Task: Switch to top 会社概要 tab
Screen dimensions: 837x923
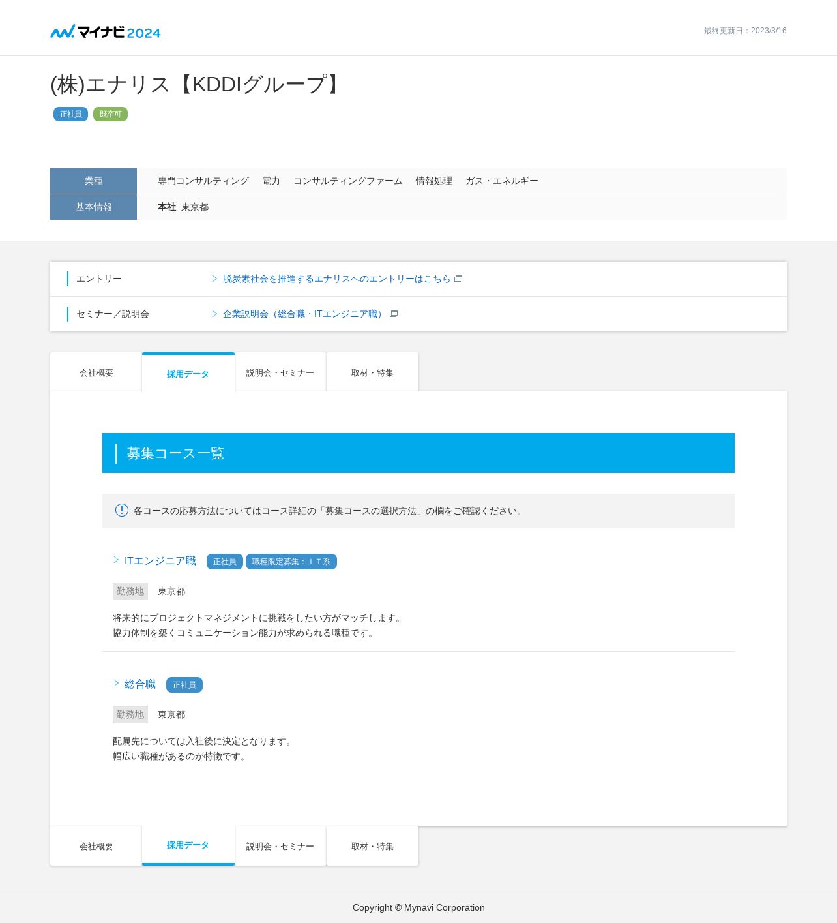Action: point(96,372)
